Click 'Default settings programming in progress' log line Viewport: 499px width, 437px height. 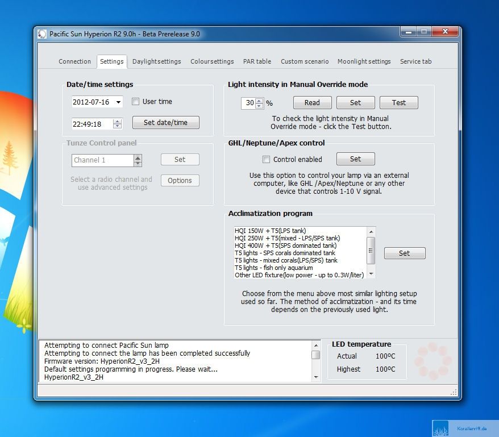tap(131, 369)
